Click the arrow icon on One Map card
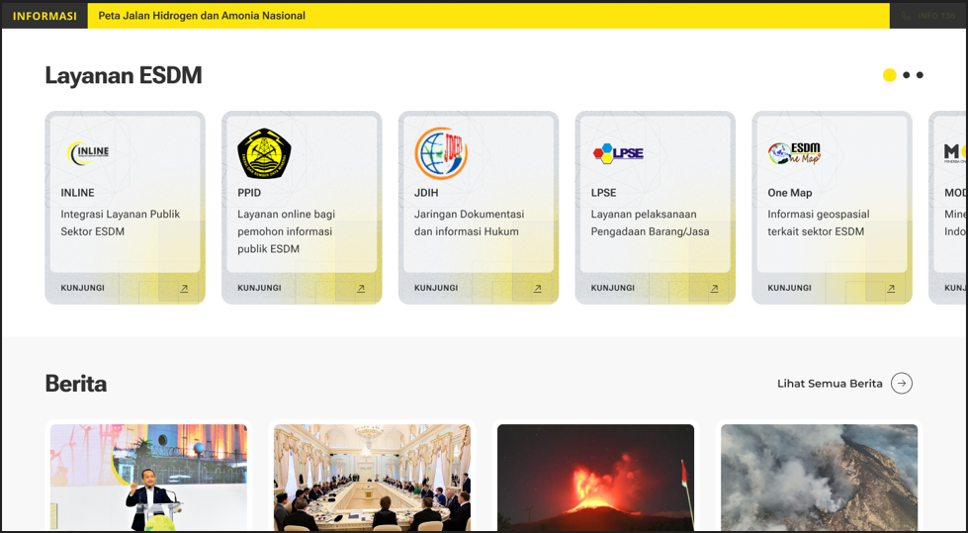 click(x=891, y=289)
